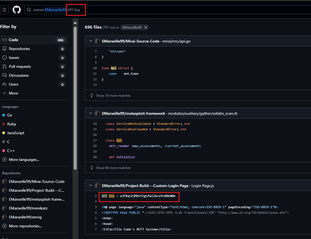Filter by EMarseille99/metasploit-framework repository in sidebar

33,199
